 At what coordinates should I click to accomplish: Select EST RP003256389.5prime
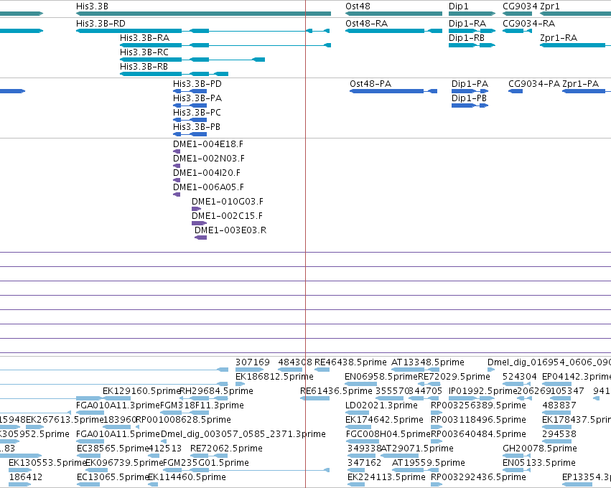pos(437,413)
